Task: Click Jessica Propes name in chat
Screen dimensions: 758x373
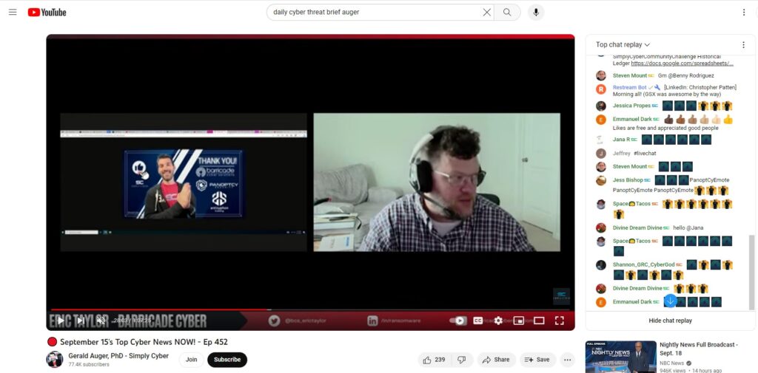Action: pos(632,106)
